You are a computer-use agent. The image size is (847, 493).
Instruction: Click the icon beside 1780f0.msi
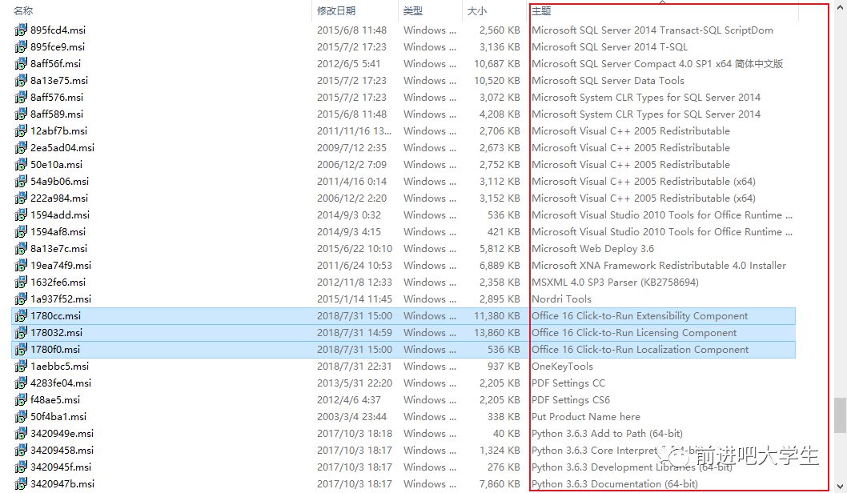21,349
